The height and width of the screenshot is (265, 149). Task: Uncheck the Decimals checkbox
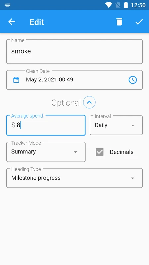100,152
